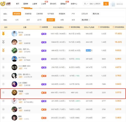Open the 公会榜 nav tab
This screenshot has height=122, width=126.
pyautogui.click(x=43, y=4)
